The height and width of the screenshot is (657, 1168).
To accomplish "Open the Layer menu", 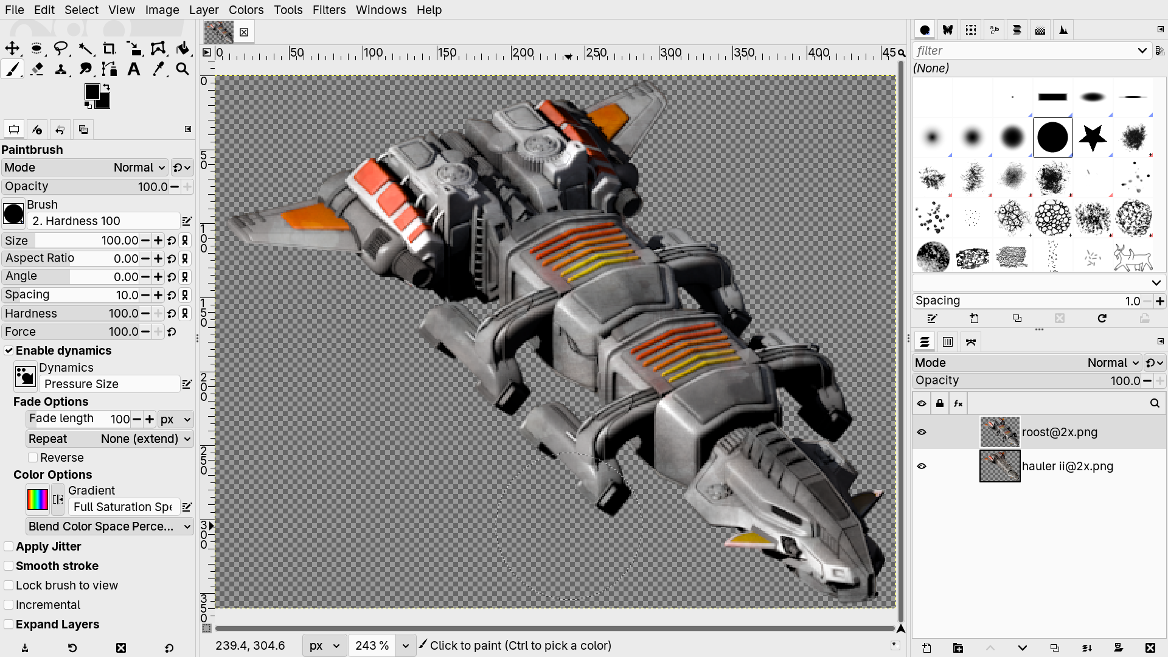I will [203, 10].
